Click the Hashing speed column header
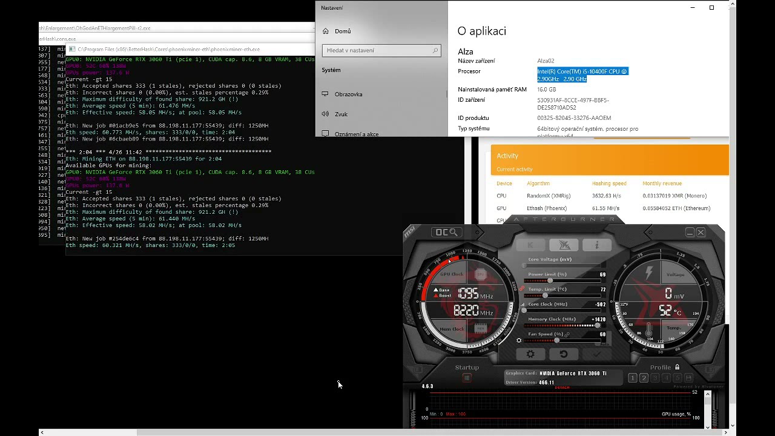Screen dimensions: 775x436 tap(609, 183)
